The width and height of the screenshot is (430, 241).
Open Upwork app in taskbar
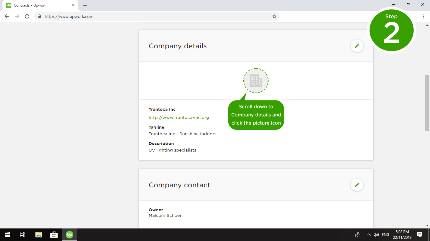(69, 234)
